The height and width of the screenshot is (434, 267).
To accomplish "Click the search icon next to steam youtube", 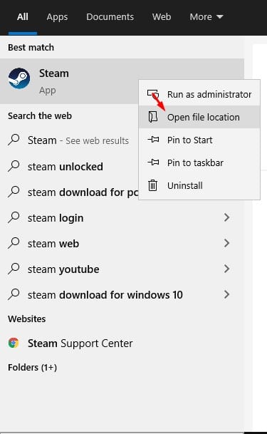I will pyautogui.click(x=14, y=269).
